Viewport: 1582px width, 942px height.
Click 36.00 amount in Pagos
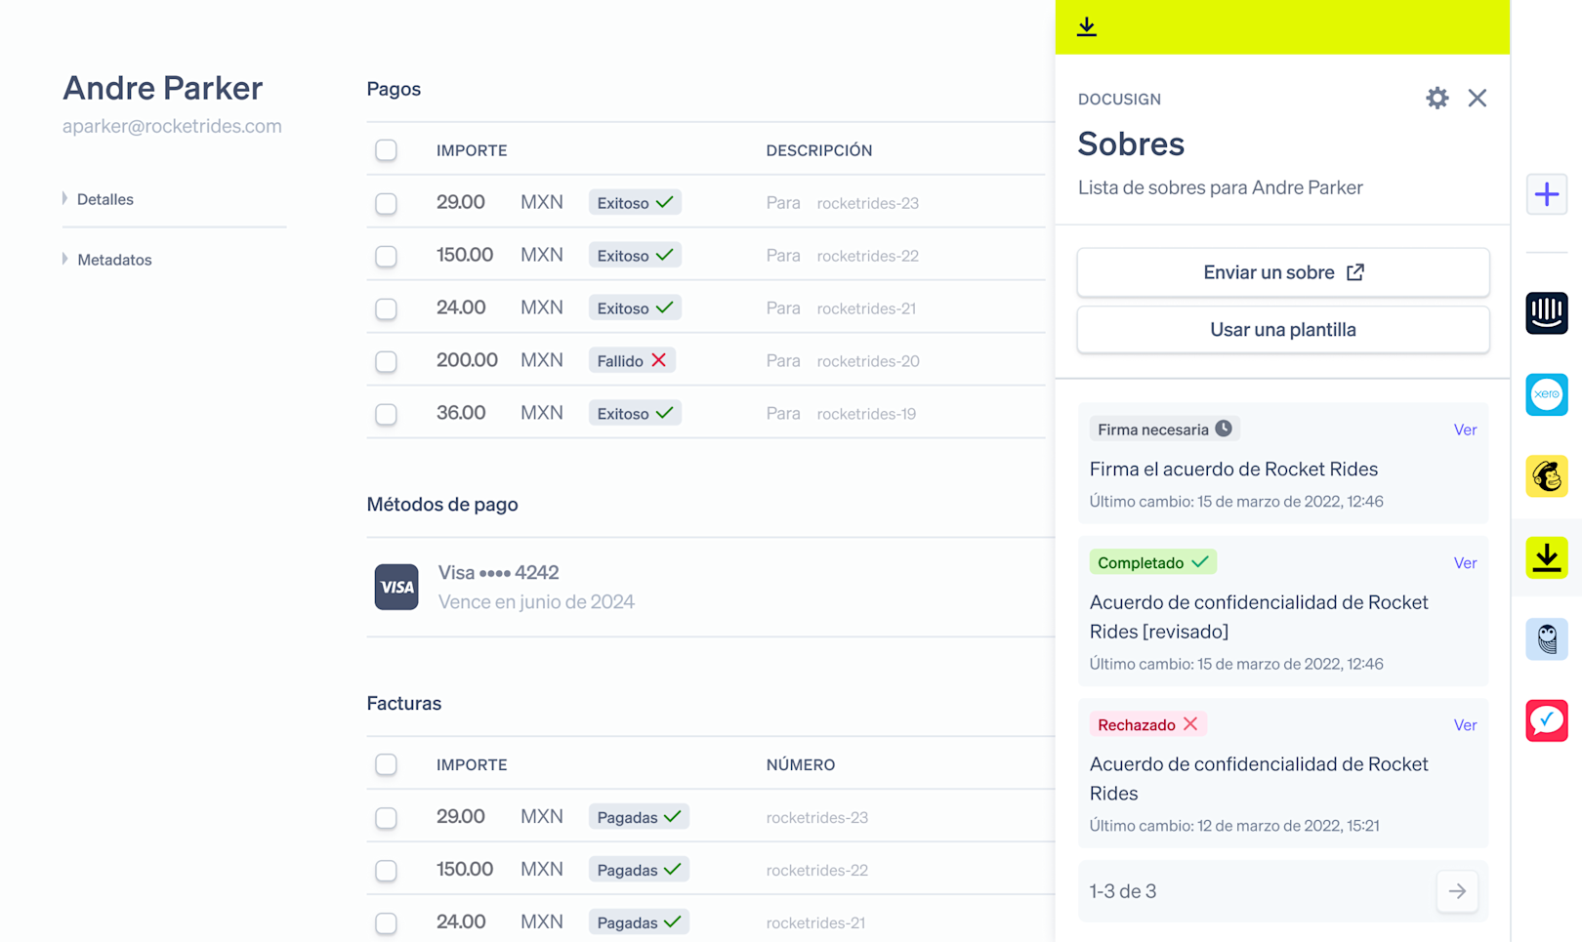coord(461,413)
